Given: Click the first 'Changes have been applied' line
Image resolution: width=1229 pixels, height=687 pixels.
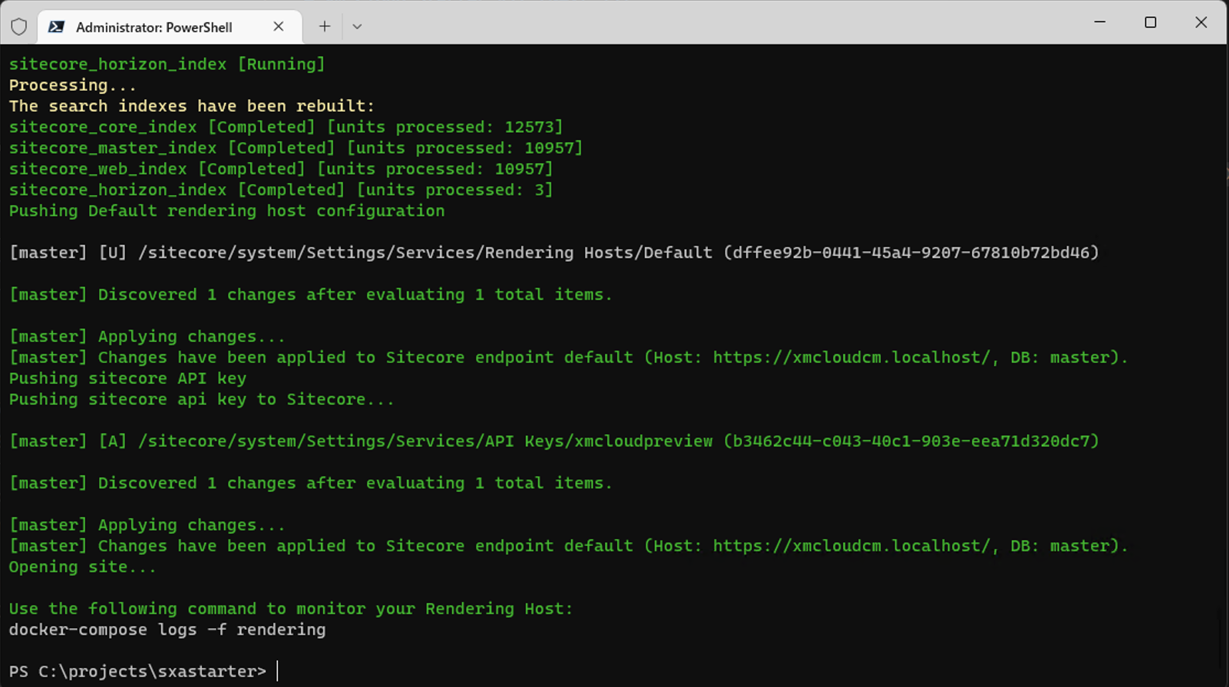Looking at the screenshot, I should 569,358.
